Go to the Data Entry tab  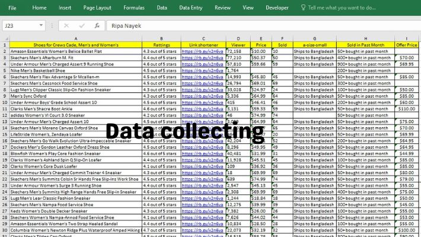tap(191, 8)
